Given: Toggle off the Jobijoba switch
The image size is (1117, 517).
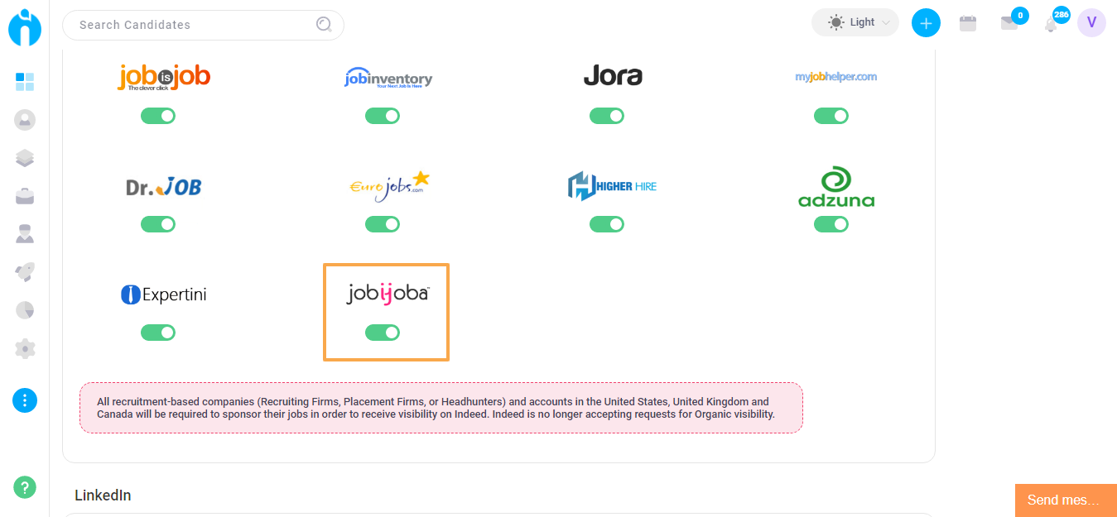Looking at the screenshot, I should point(383,333).
